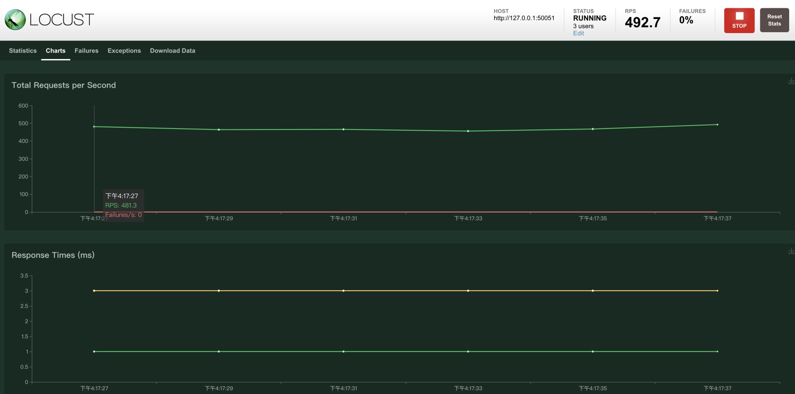Screen dimensions: 795x394
Task: Click the '3 users' status text
Action: pyautogui.click(x=583, y=26)
